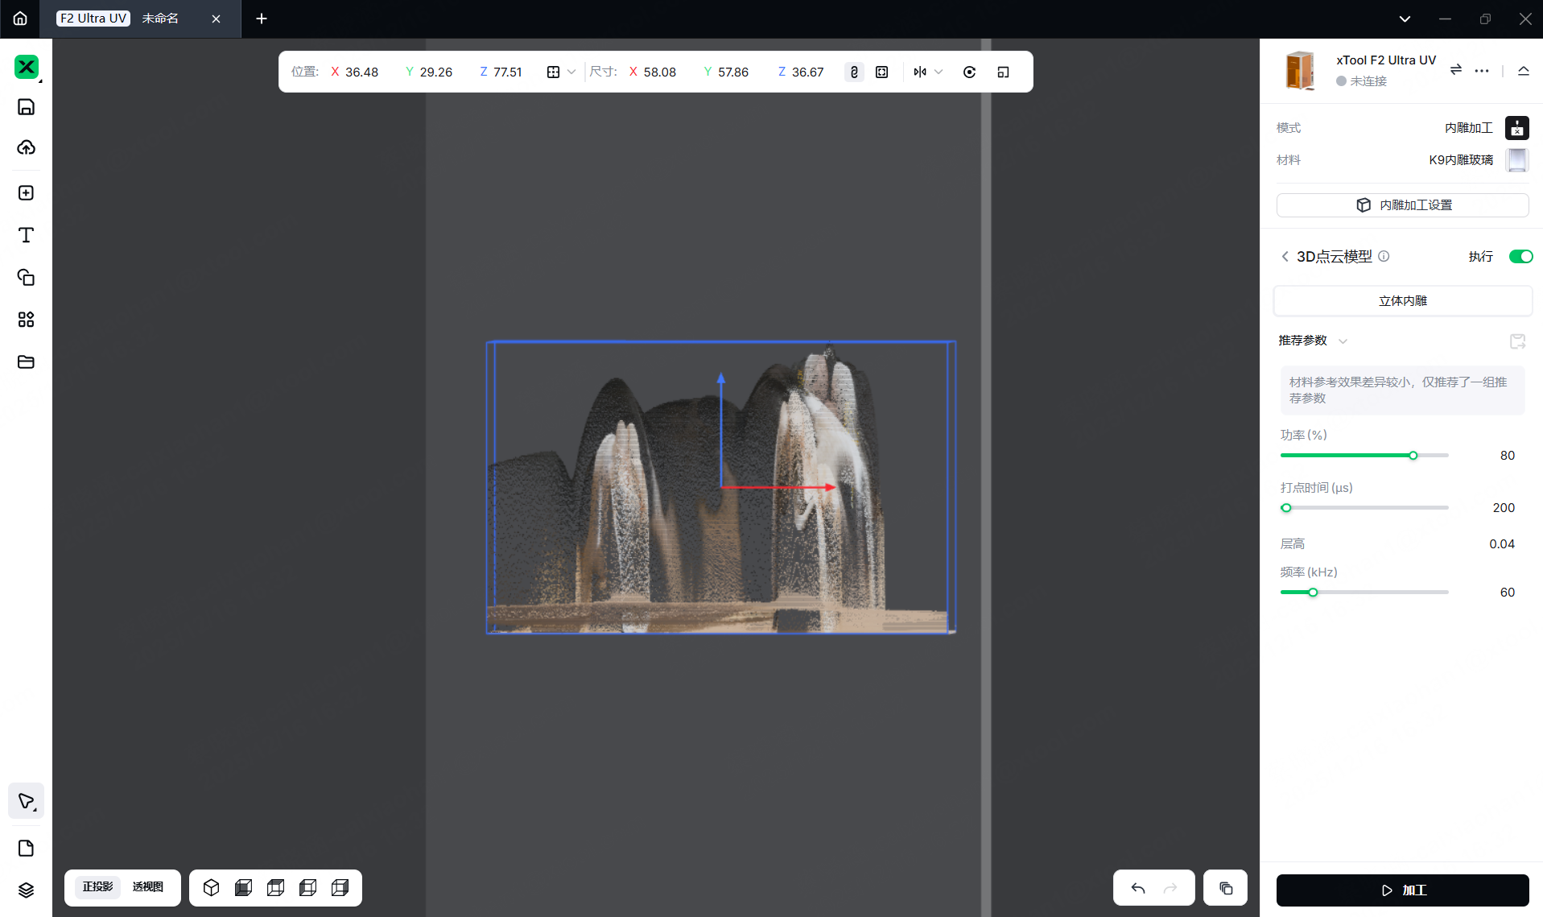Click the undo arrow button
This screenshot has height=917, width=1543.
[x=1137, y=888]
